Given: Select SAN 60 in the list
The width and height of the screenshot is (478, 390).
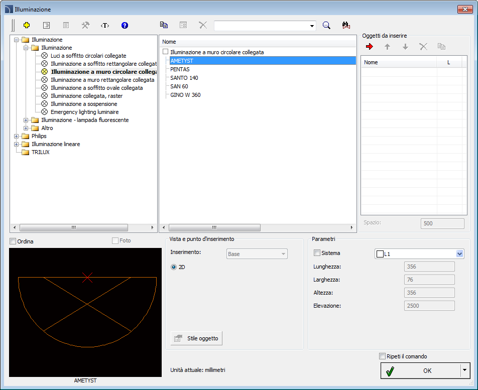Looking at the screenshot, I should pyautogui.click(x=179, y=86).
